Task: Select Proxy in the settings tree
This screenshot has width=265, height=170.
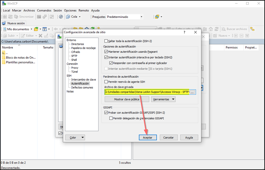Action: pos(75,68)
